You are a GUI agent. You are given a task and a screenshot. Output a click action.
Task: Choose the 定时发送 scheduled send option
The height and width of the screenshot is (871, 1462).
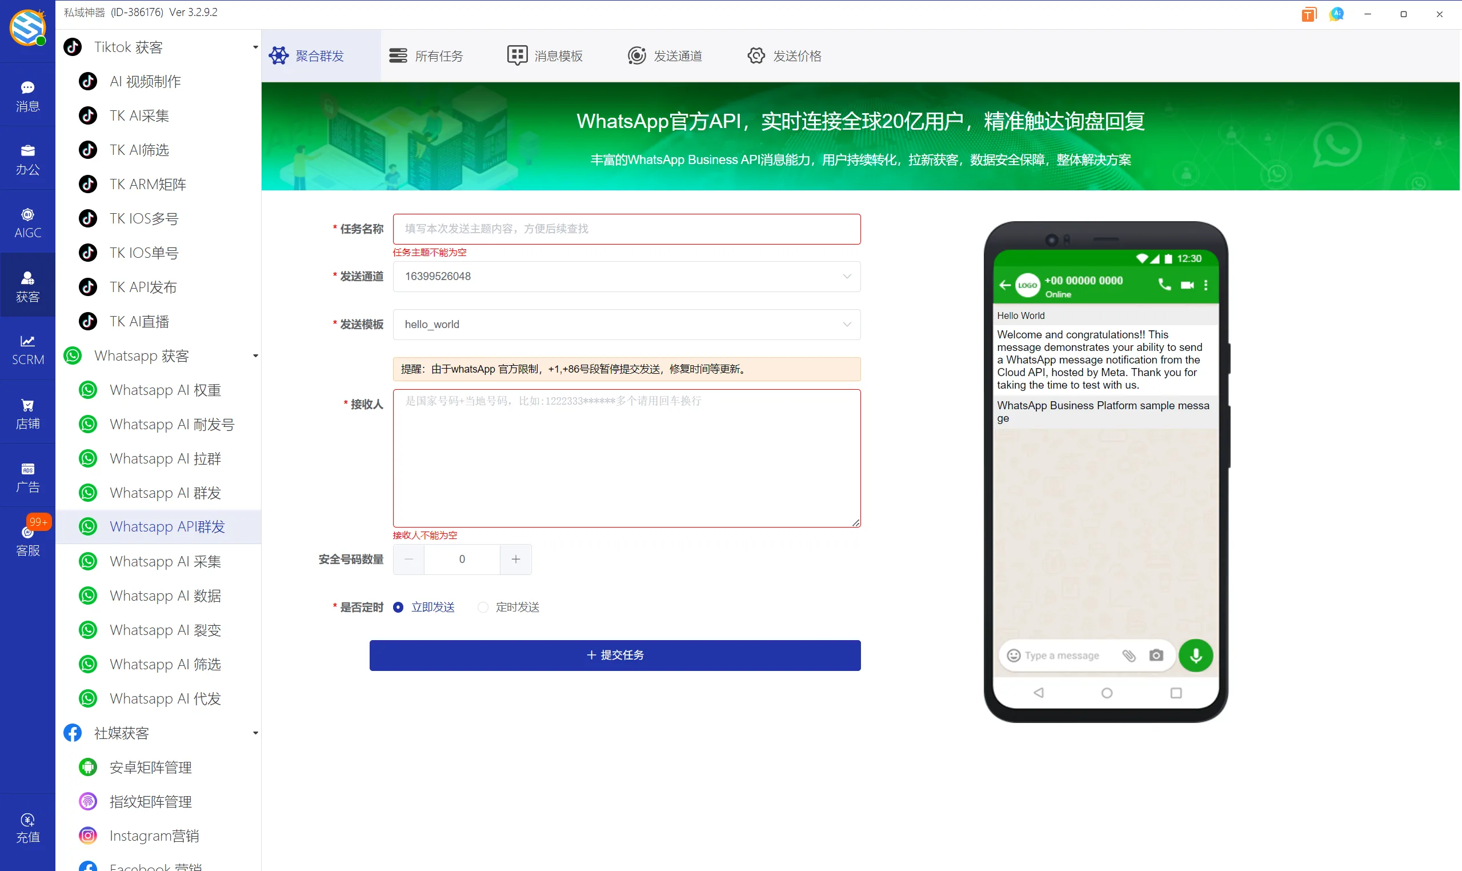pyautogui.click(x=482, y=607)
